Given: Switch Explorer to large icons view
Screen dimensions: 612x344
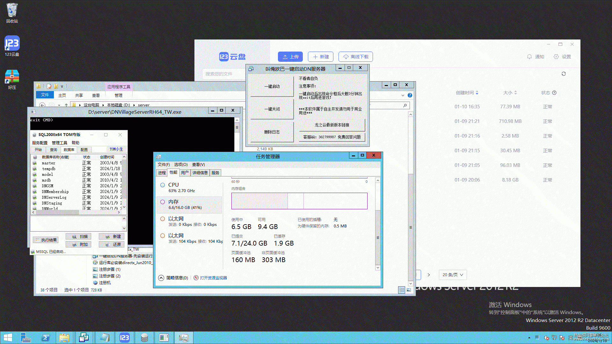Looking at the screenshot, I should click(x=409, y=290).
